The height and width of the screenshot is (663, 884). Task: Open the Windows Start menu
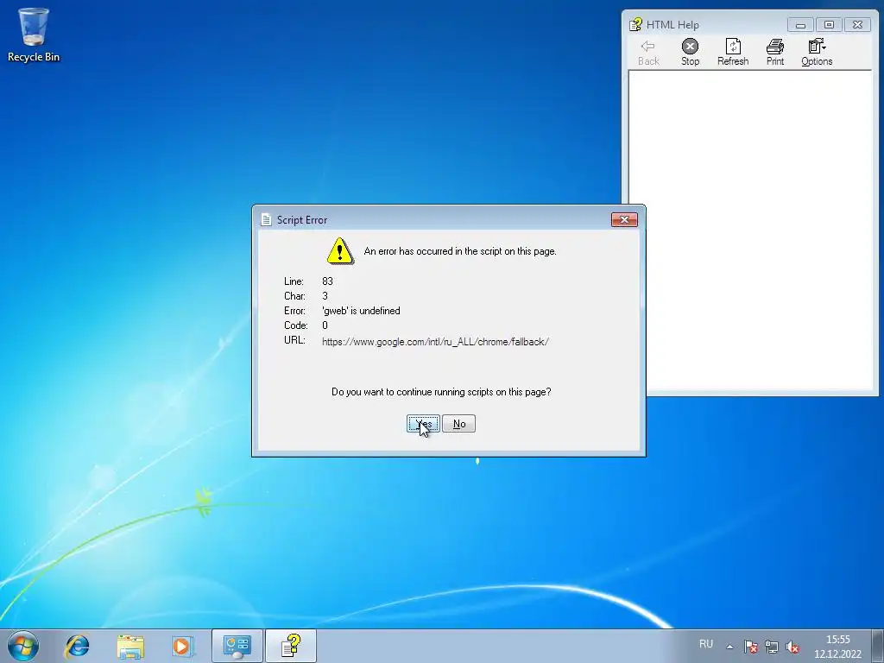[x=23, y=646]
